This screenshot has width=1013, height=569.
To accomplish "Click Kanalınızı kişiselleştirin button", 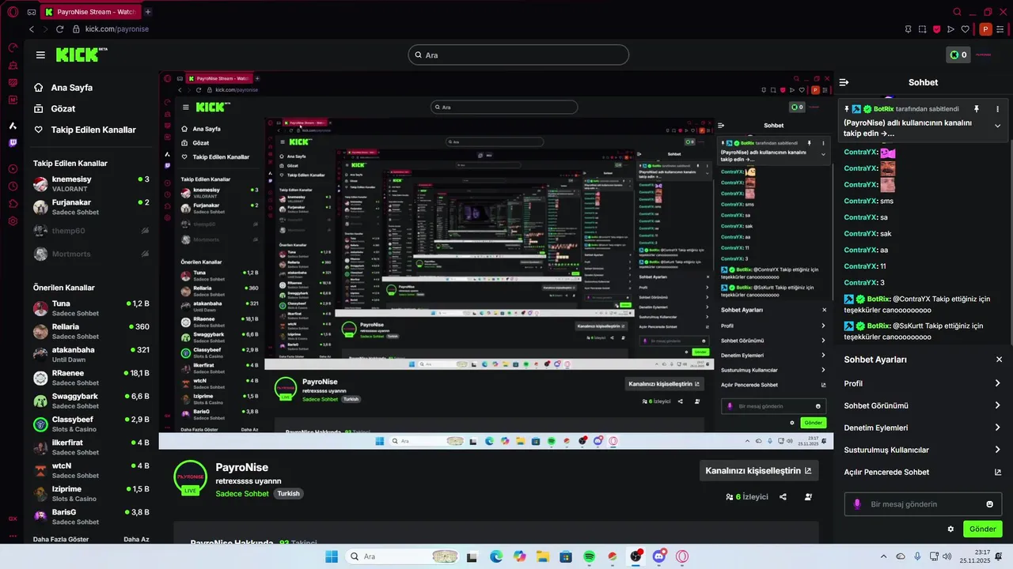I will [758, 470].
